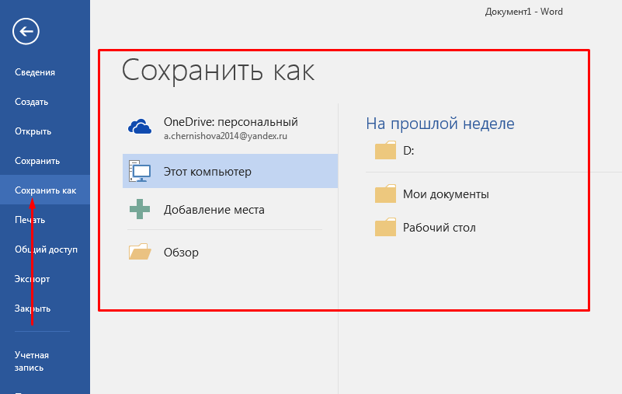Choose the D: drive folder icon

pyautogui.click(x=385, y=151)
